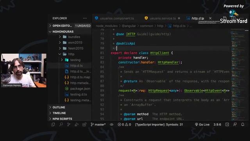The height and width of the screenshot is (141, 250).
Task: Open the Explorer view icon in bottom bar
Action: pos(53,125)
